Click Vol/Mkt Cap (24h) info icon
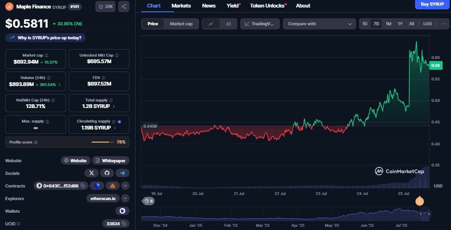 [x=53, y=100]
